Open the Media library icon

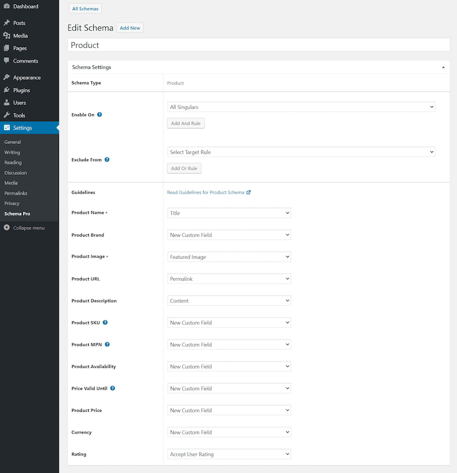click(6, 35)
